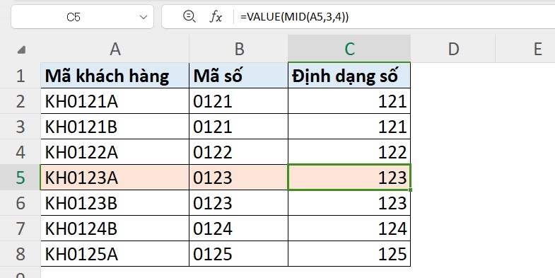Select row 5 header
This screenshot has height=278, width=555.
coord(21,178)
